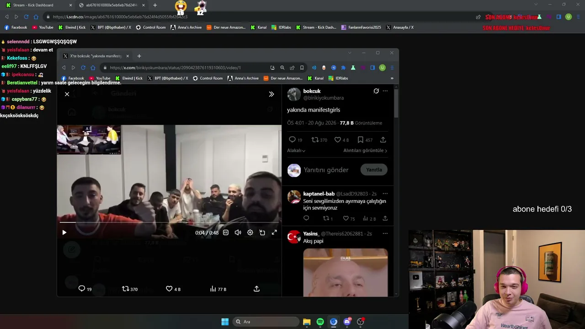Open Alıntıları görüntüle link

(x=365, y=150)
